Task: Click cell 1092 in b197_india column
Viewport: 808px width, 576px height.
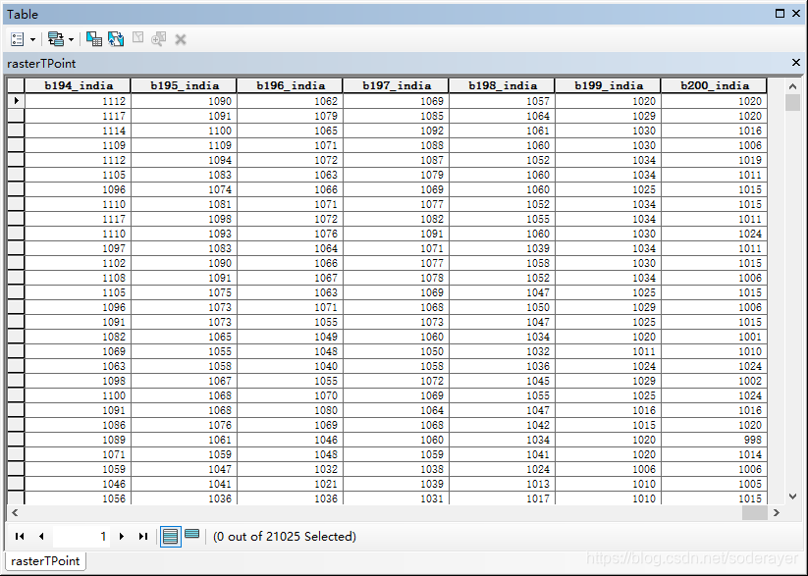Action: 397,131
